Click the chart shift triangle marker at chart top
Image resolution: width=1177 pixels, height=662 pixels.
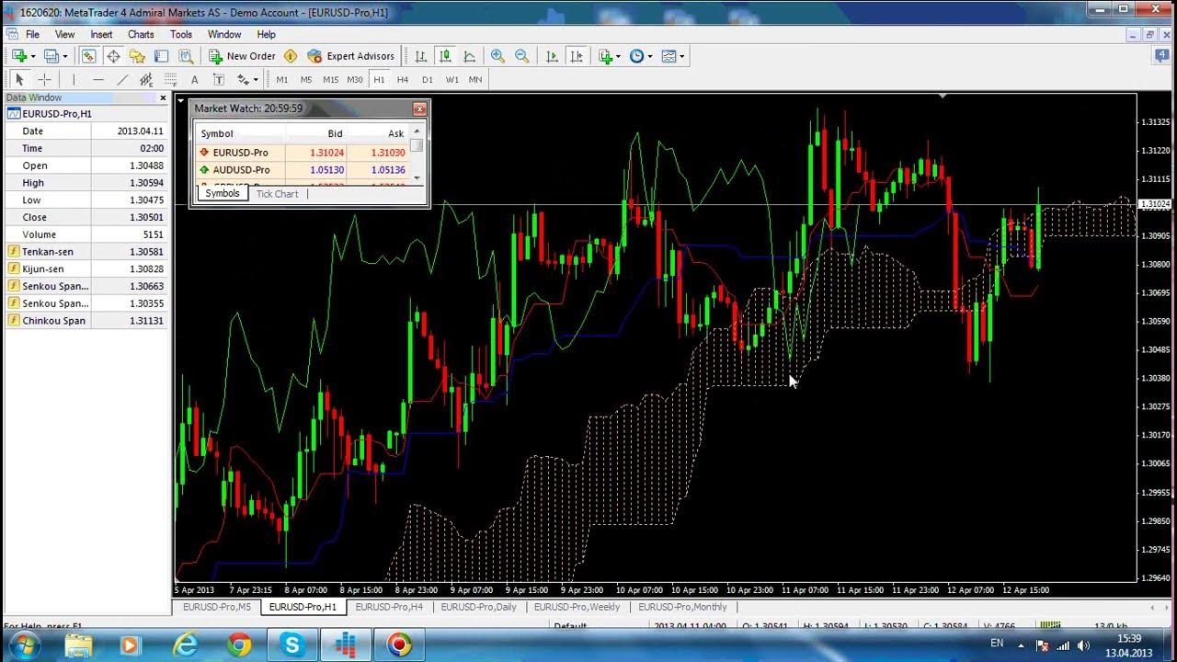[x=942, y=96]
